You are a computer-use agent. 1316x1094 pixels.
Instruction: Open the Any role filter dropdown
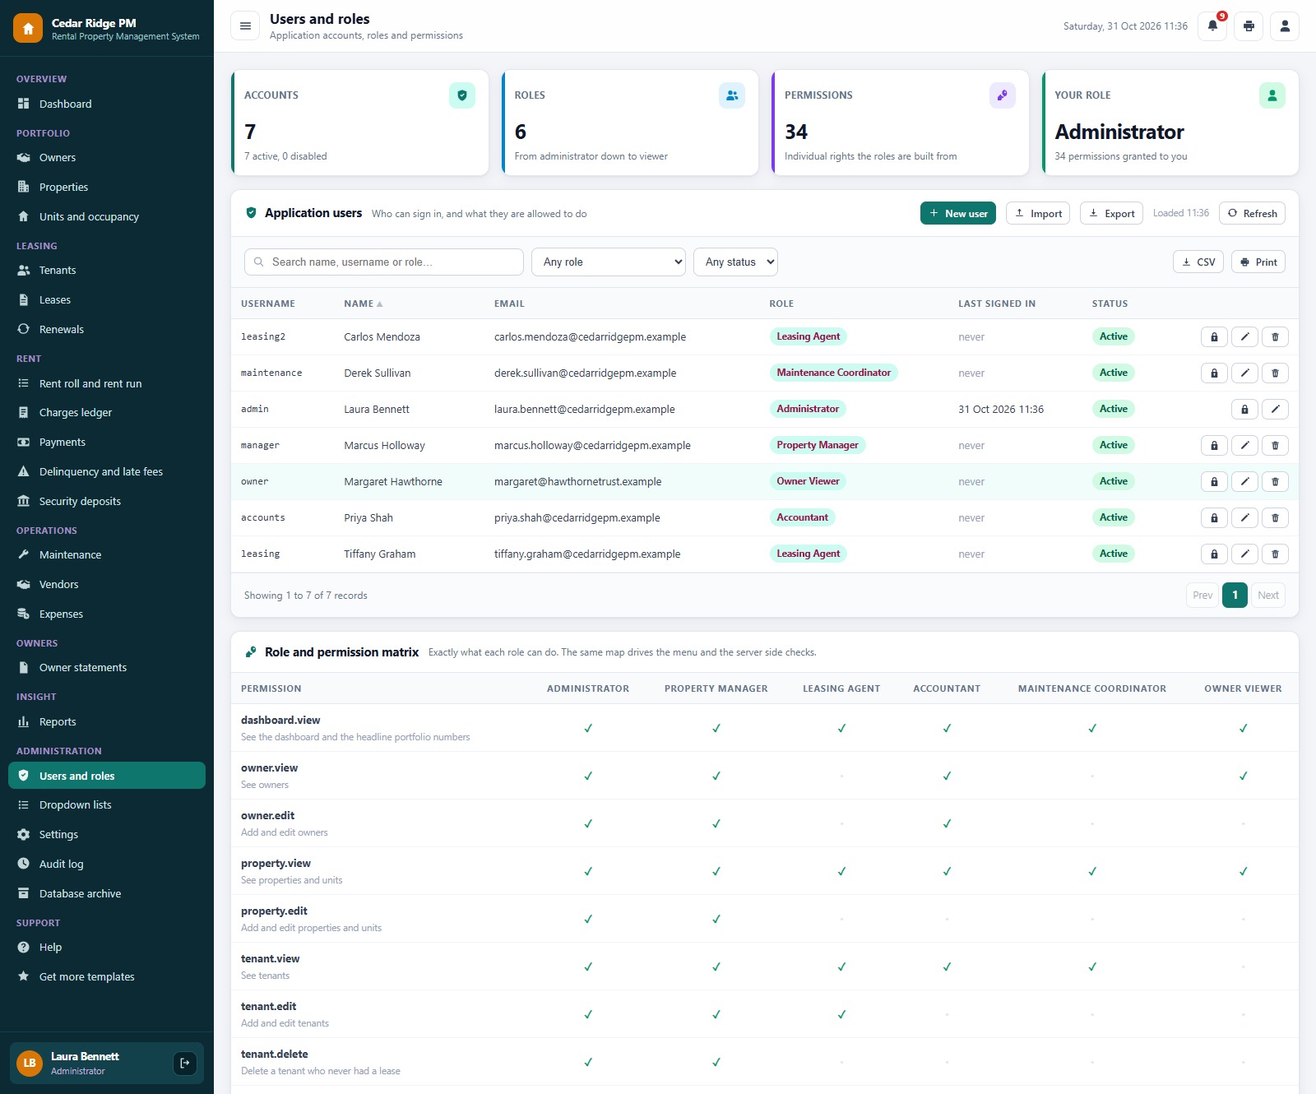(609, 262)
